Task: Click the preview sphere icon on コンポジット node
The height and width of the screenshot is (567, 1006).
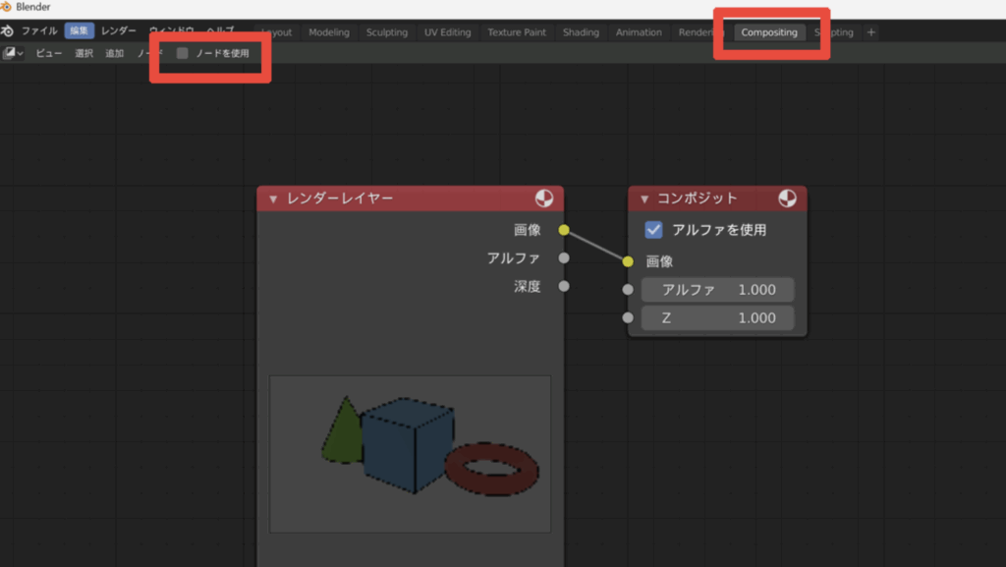Action: (787, 198)
